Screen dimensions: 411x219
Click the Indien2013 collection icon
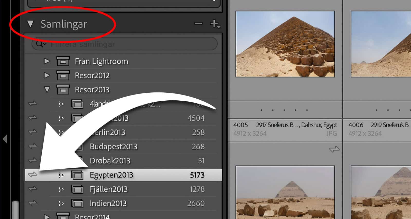(x=77, y=204)
